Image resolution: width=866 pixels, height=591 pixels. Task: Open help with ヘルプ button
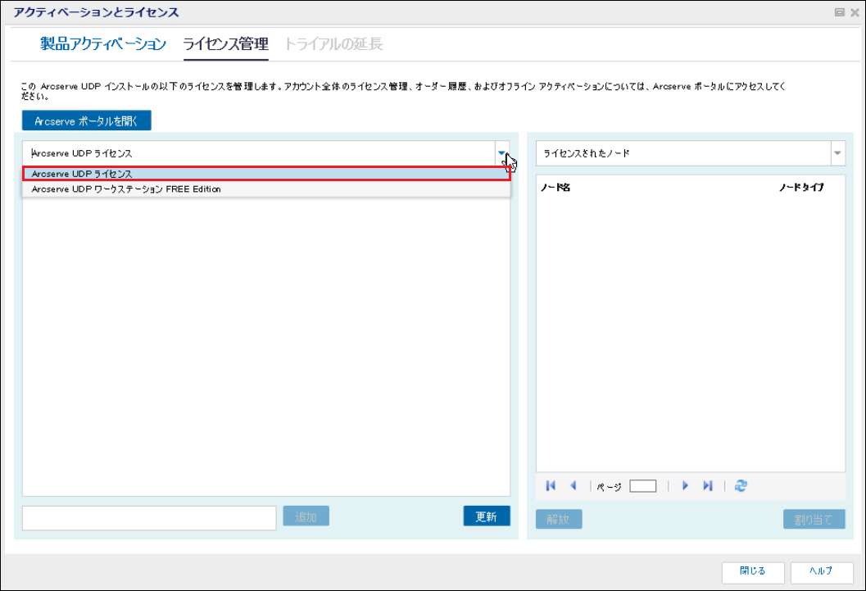click(821, 571)
